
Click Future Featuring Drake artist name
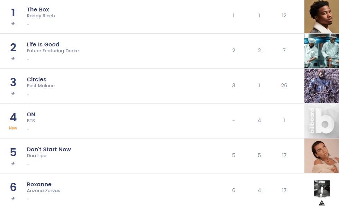[53, 51]
